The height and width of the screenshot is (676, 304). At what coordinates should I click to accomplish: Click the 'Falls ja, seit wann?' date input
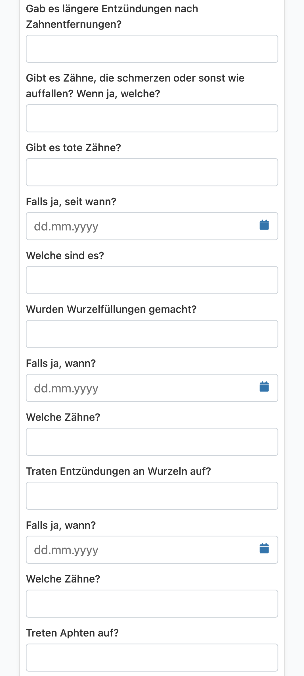(x=152, y=226)
